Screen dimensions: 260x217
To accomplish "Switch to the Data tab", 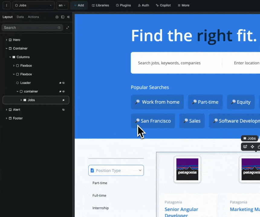I will [20, 17].
